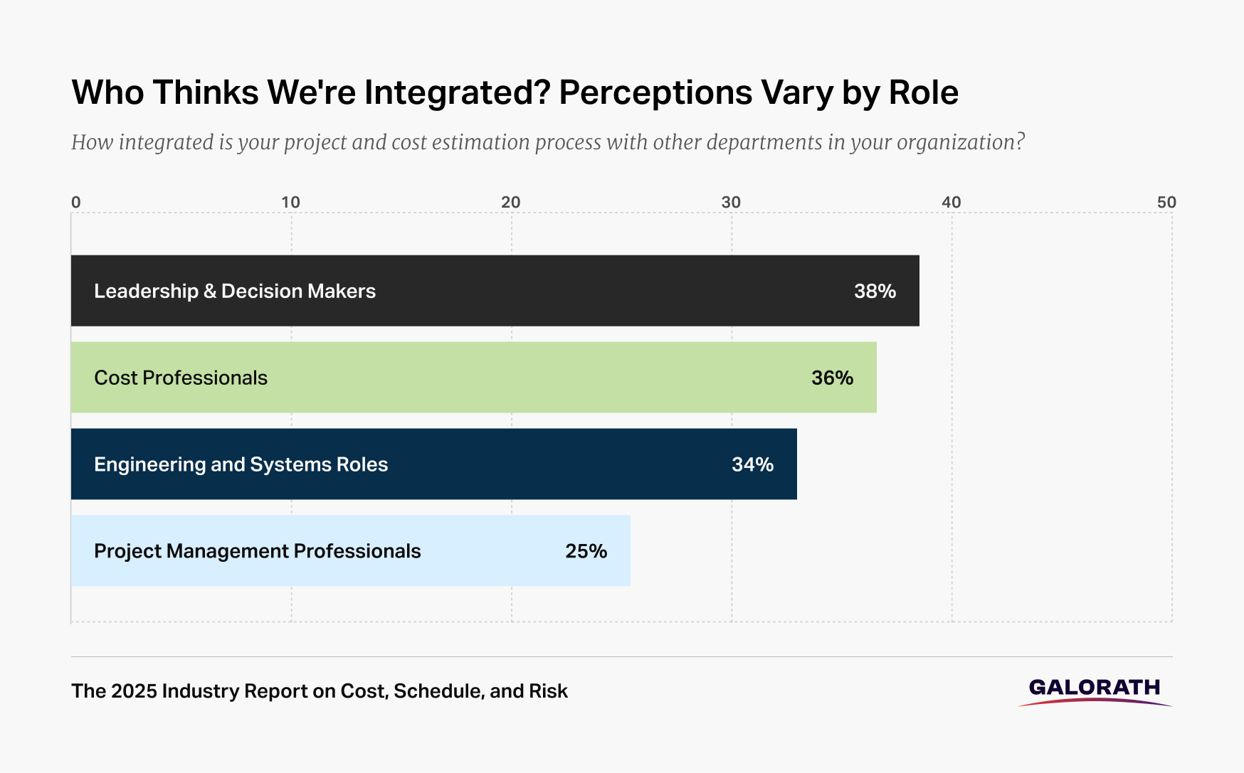Click the horizontal divider line above the footer
The width and height of the screenshot is (1244, 773).
coord(621,656)
